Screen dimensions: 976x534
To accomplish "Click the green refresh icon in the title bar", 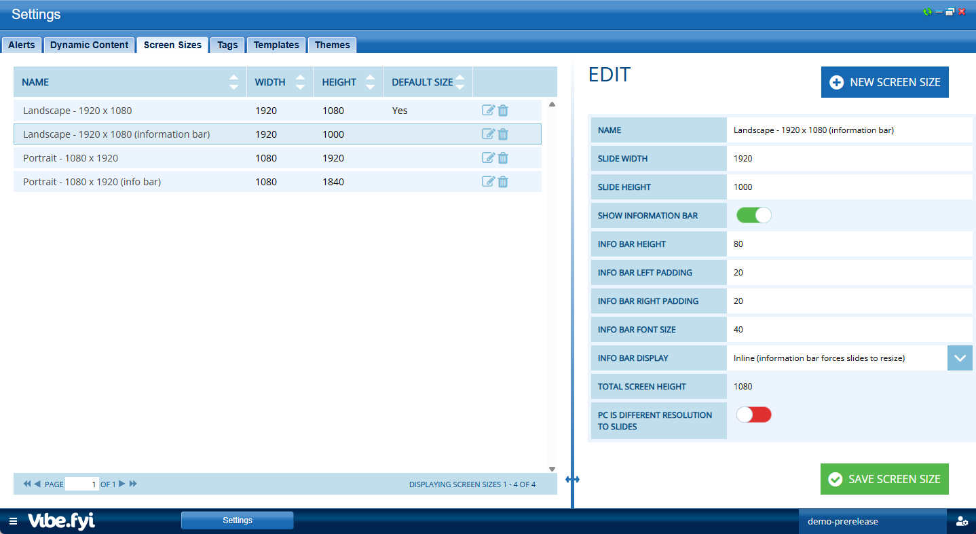I will coord(927,12).
